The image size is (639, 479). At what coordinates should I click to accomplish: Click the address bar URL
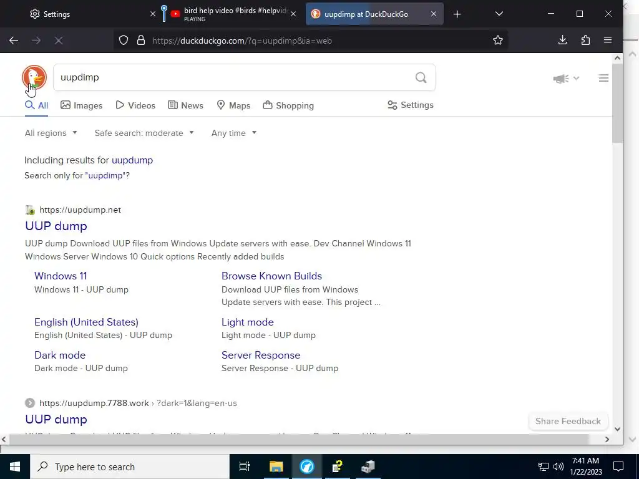coord(242,41)
